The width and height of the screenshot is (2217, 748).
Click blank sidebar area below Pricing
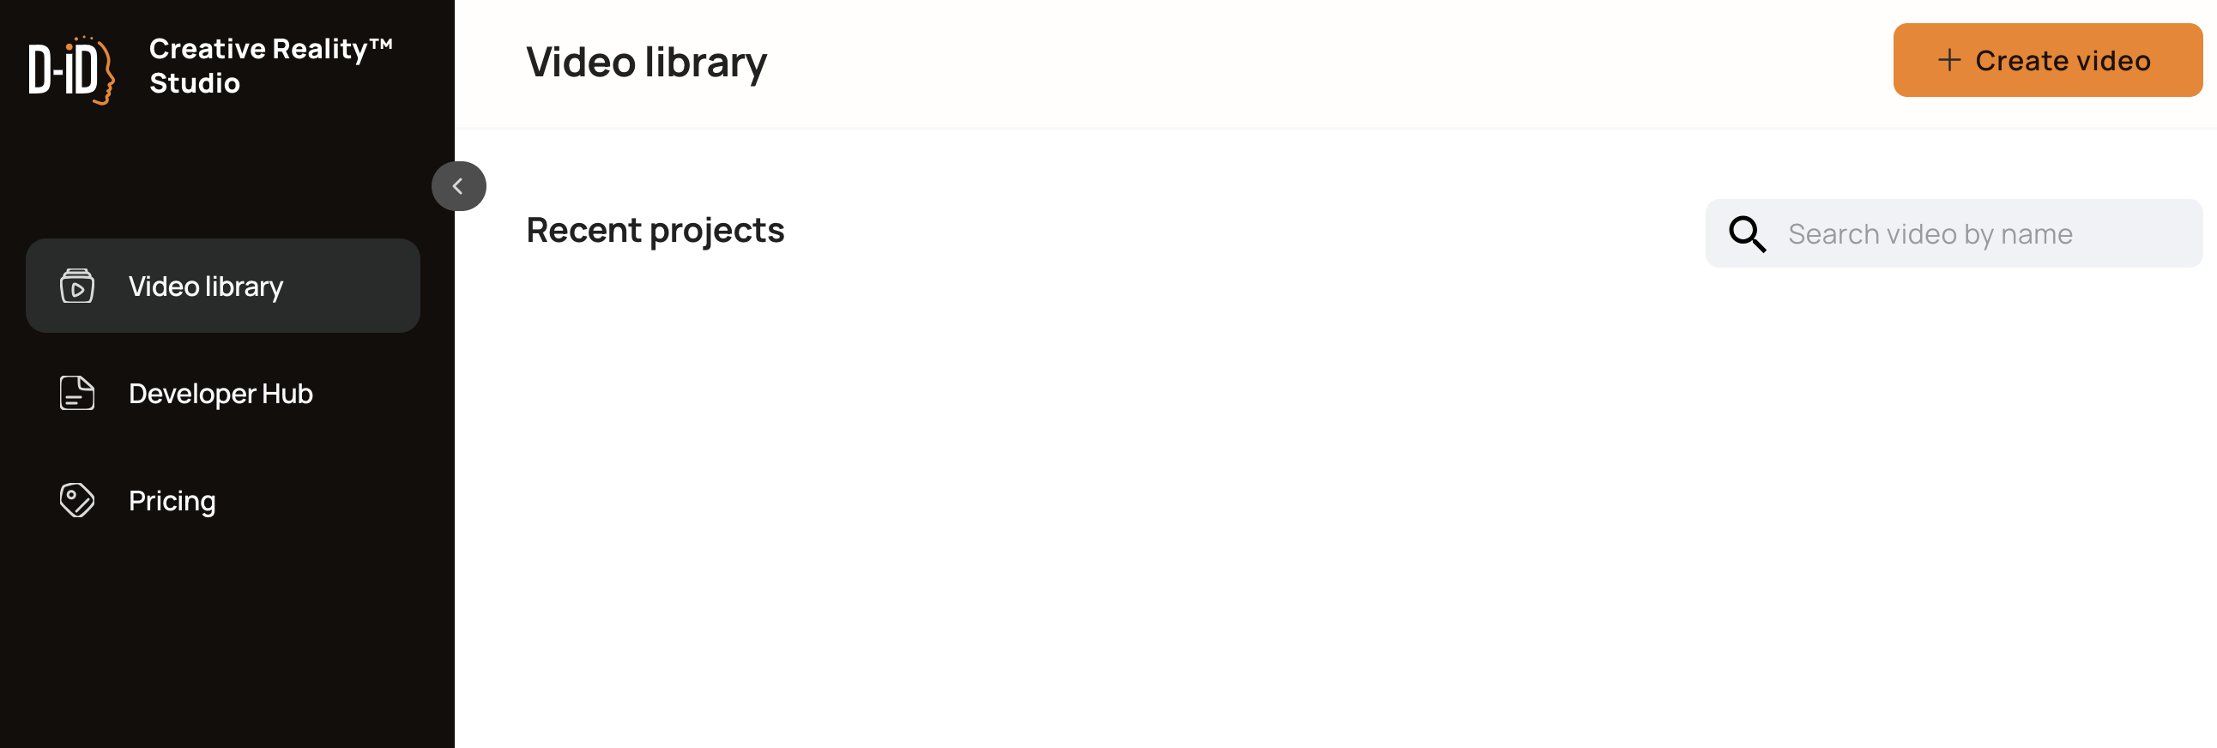pos(224,646)
